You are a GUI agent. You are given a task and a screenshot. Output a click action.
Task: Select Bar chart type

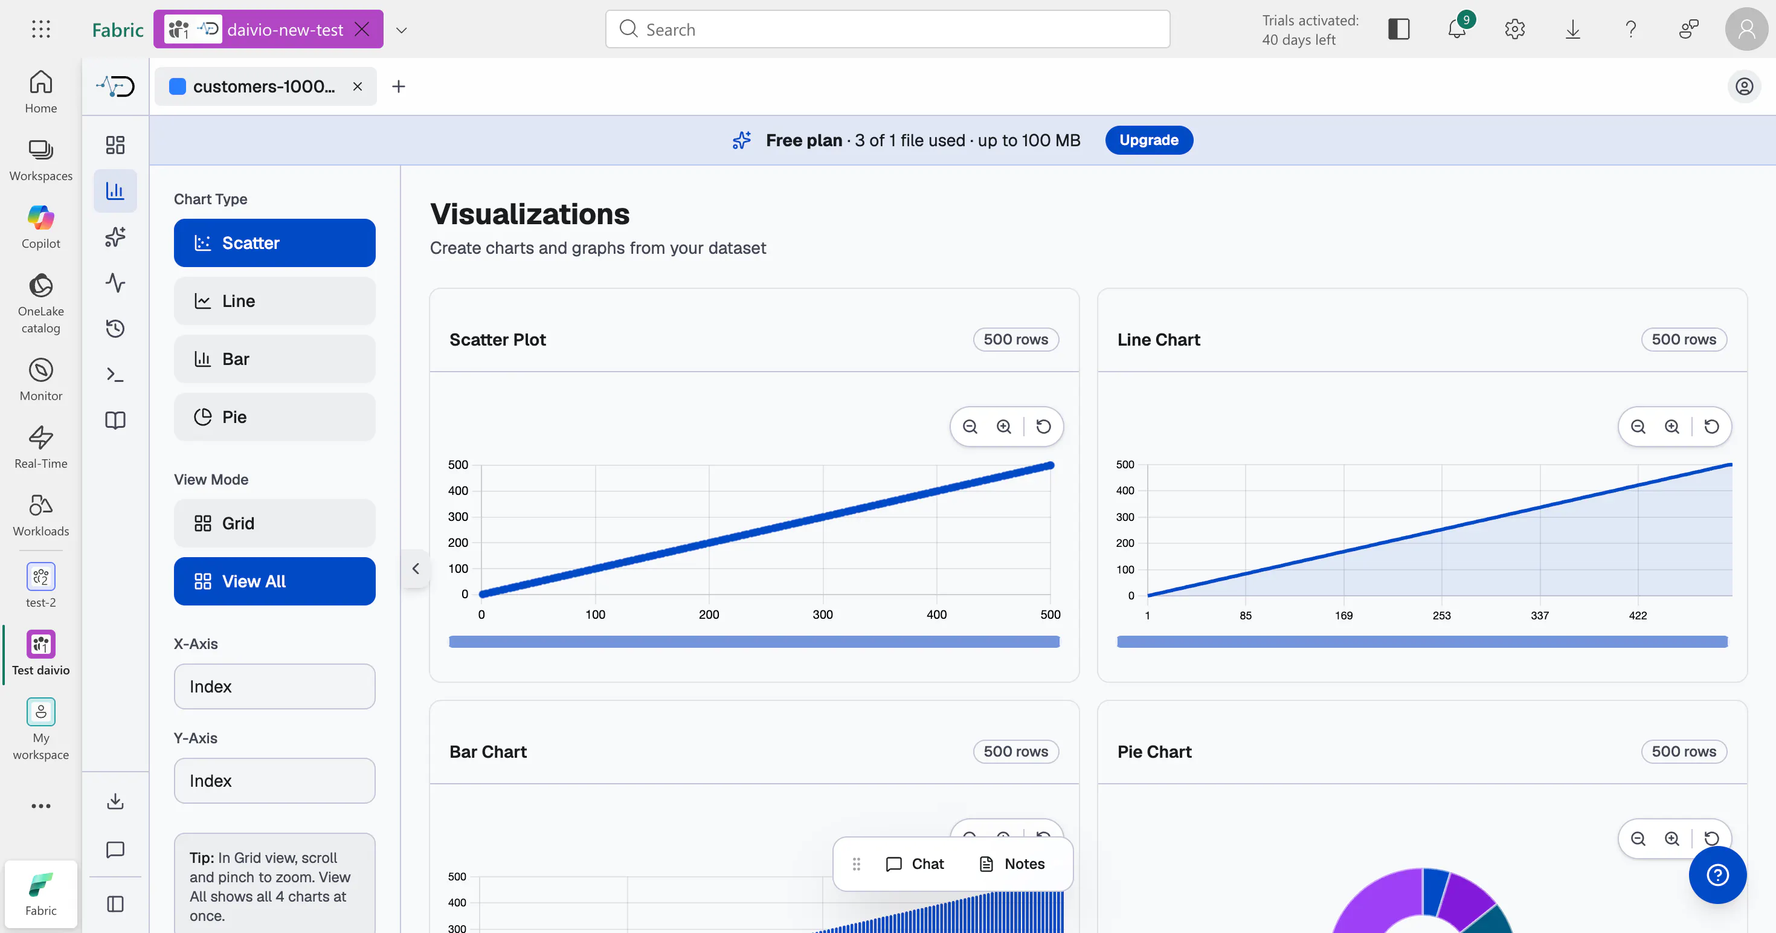point(274,358)
